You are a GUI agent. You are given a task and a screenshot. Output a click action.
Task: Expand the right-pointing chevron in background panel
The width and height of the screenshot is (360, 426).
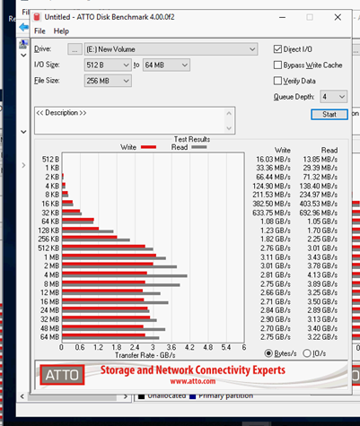click(x=23, y=165)
